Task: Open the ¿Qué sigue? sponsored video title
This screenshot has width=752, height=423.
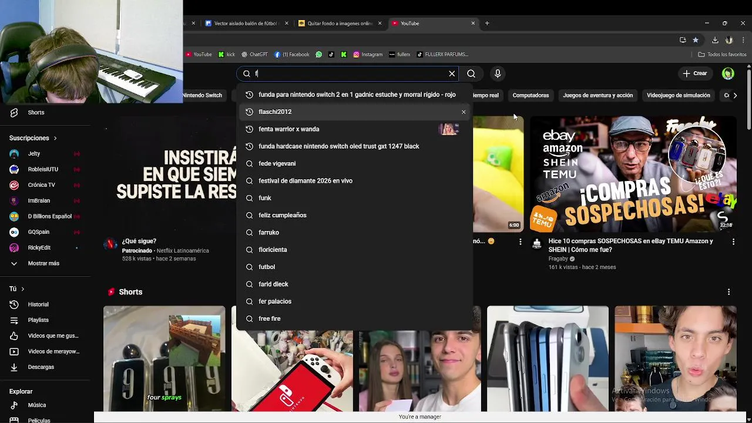Action: pyautogui.click(x=139, y=241)
